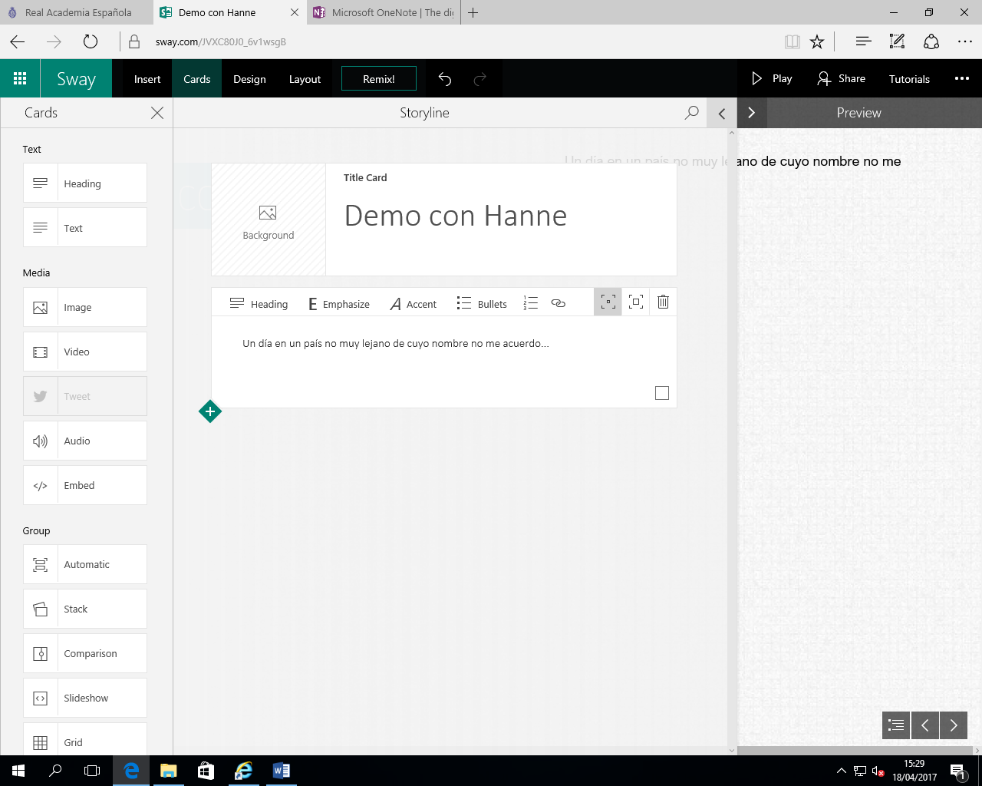Toggle Bullets list formatting
This screenshot has width=982, height=786.
482,304
